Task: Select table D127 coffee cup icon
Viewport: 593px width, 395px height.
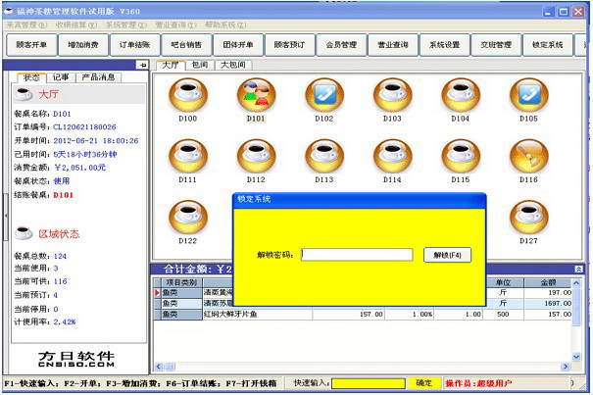Action: (x=528, y=218)
